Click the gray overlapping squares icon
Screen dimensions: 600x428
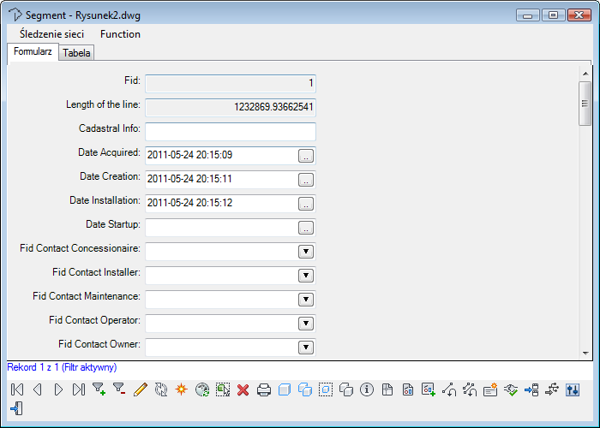point(346,389)
